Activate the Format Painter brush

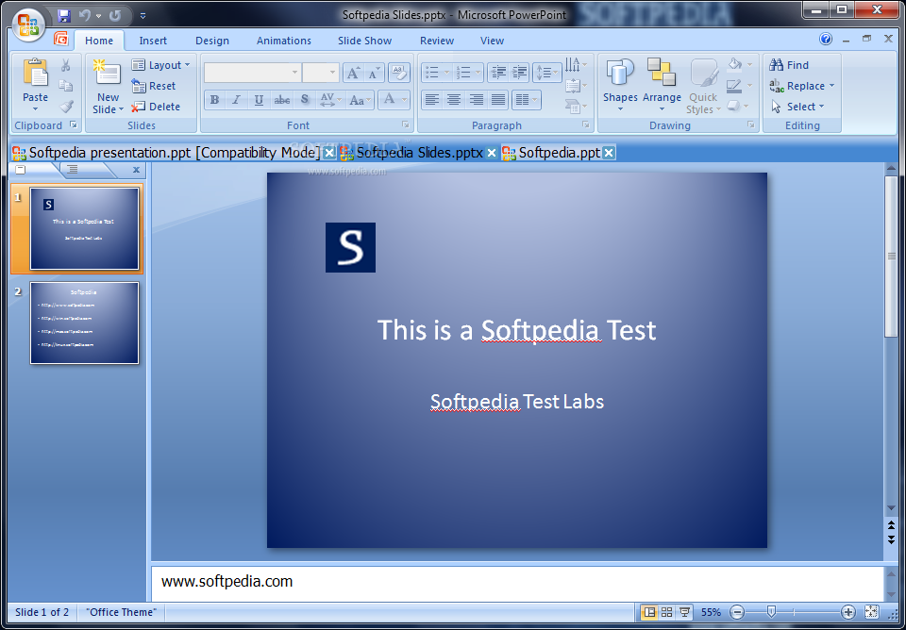(66, 107)
